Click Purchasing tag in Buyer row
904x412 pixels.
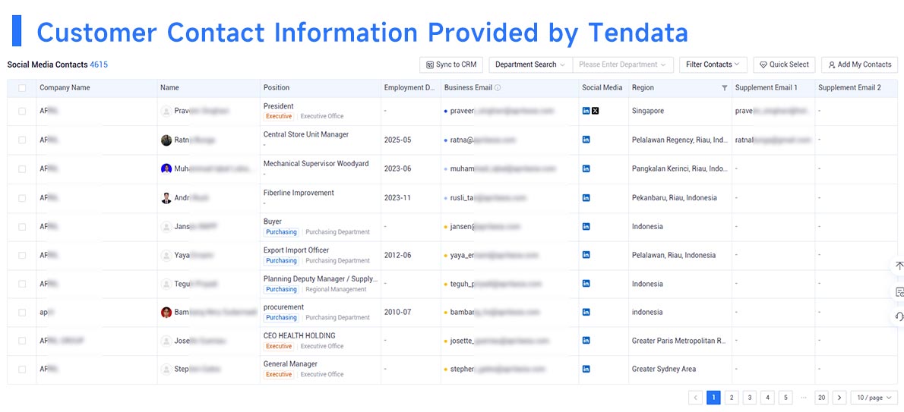[281, 232]
